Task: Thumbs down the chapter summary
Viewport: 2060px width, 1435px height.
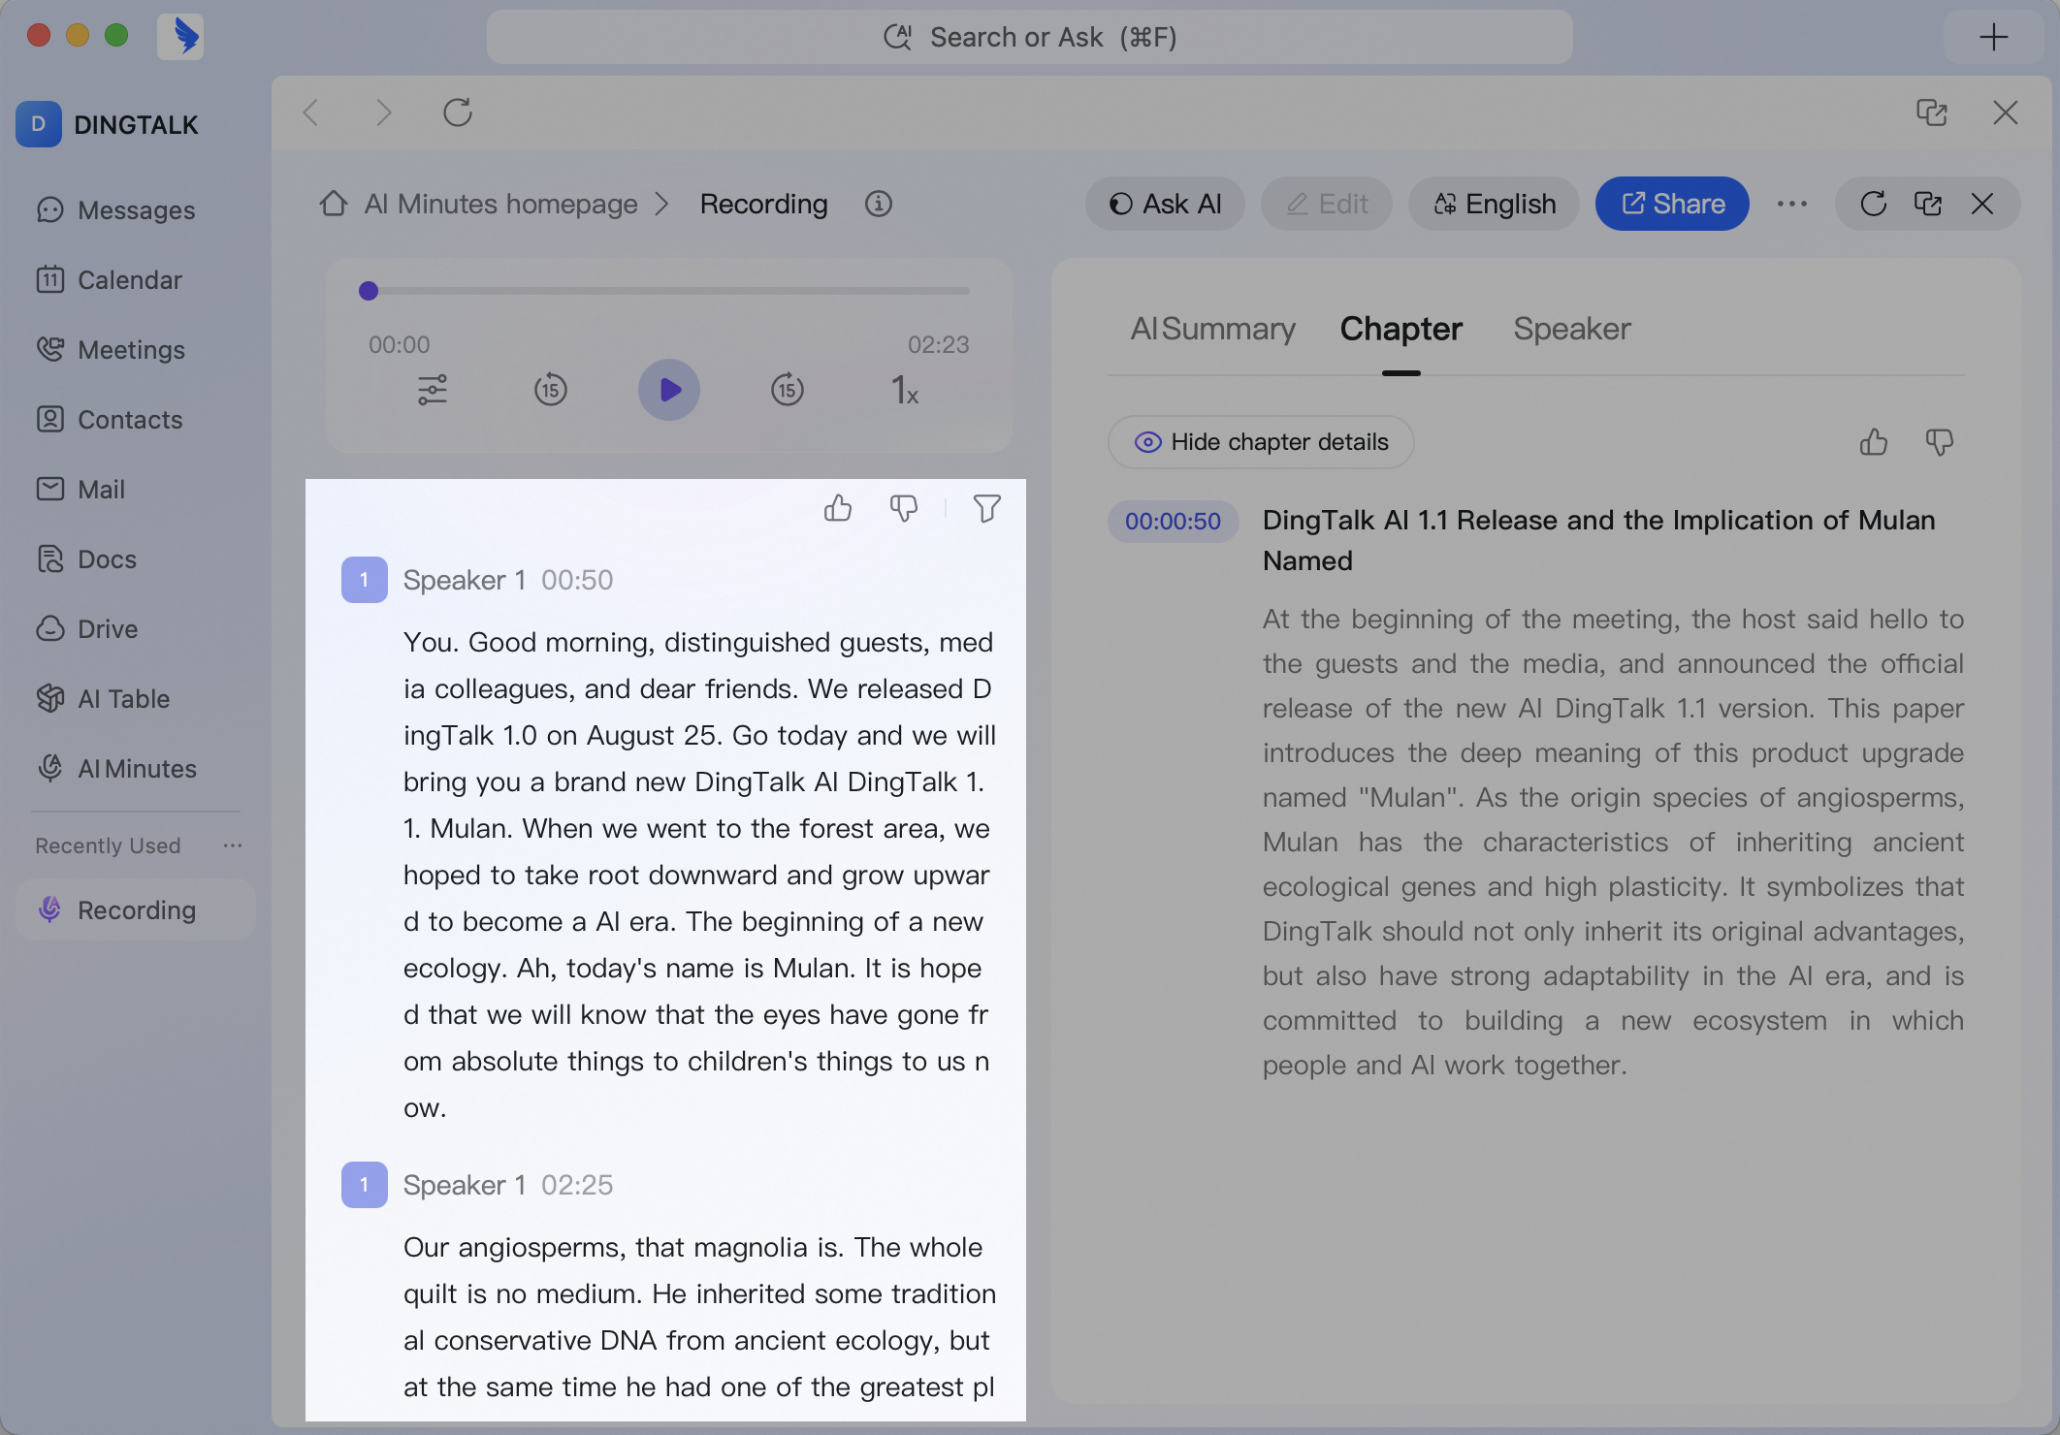Action: (x=1940, y=442)
